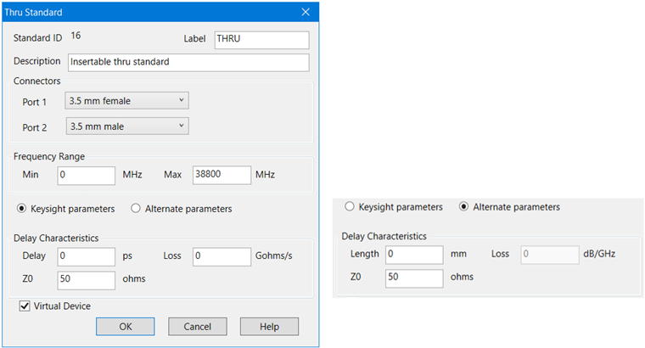The width and height of the screenshot is (645, 348).
Task: Click the 'Connectors' group label
Action: (x=37, y=81)
